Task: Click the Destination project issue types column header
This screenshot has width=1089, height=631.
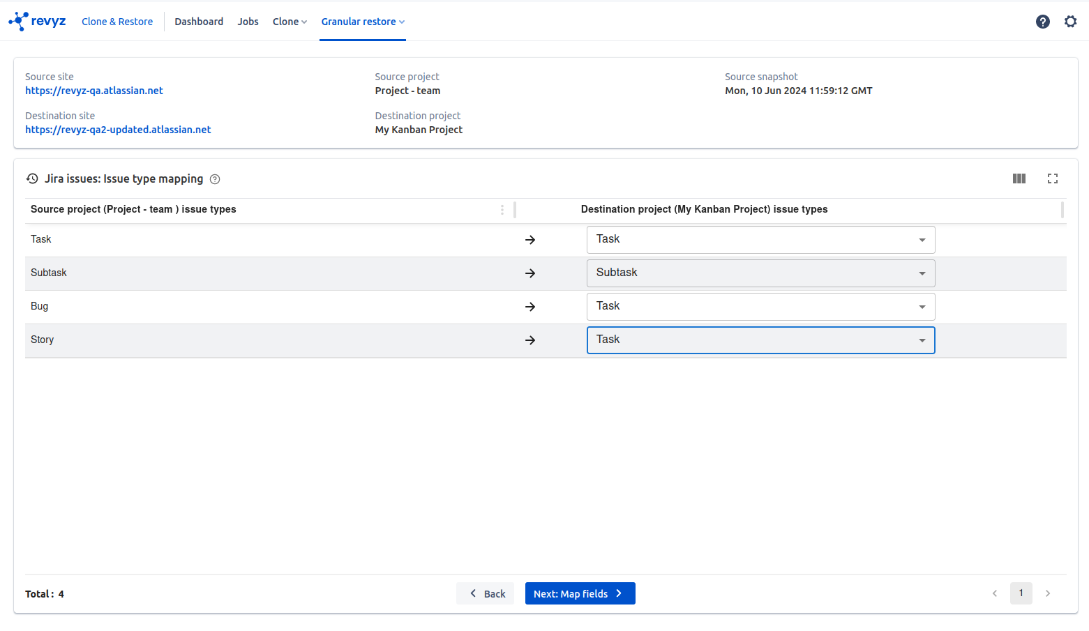Action: click(x=705, y=209)
